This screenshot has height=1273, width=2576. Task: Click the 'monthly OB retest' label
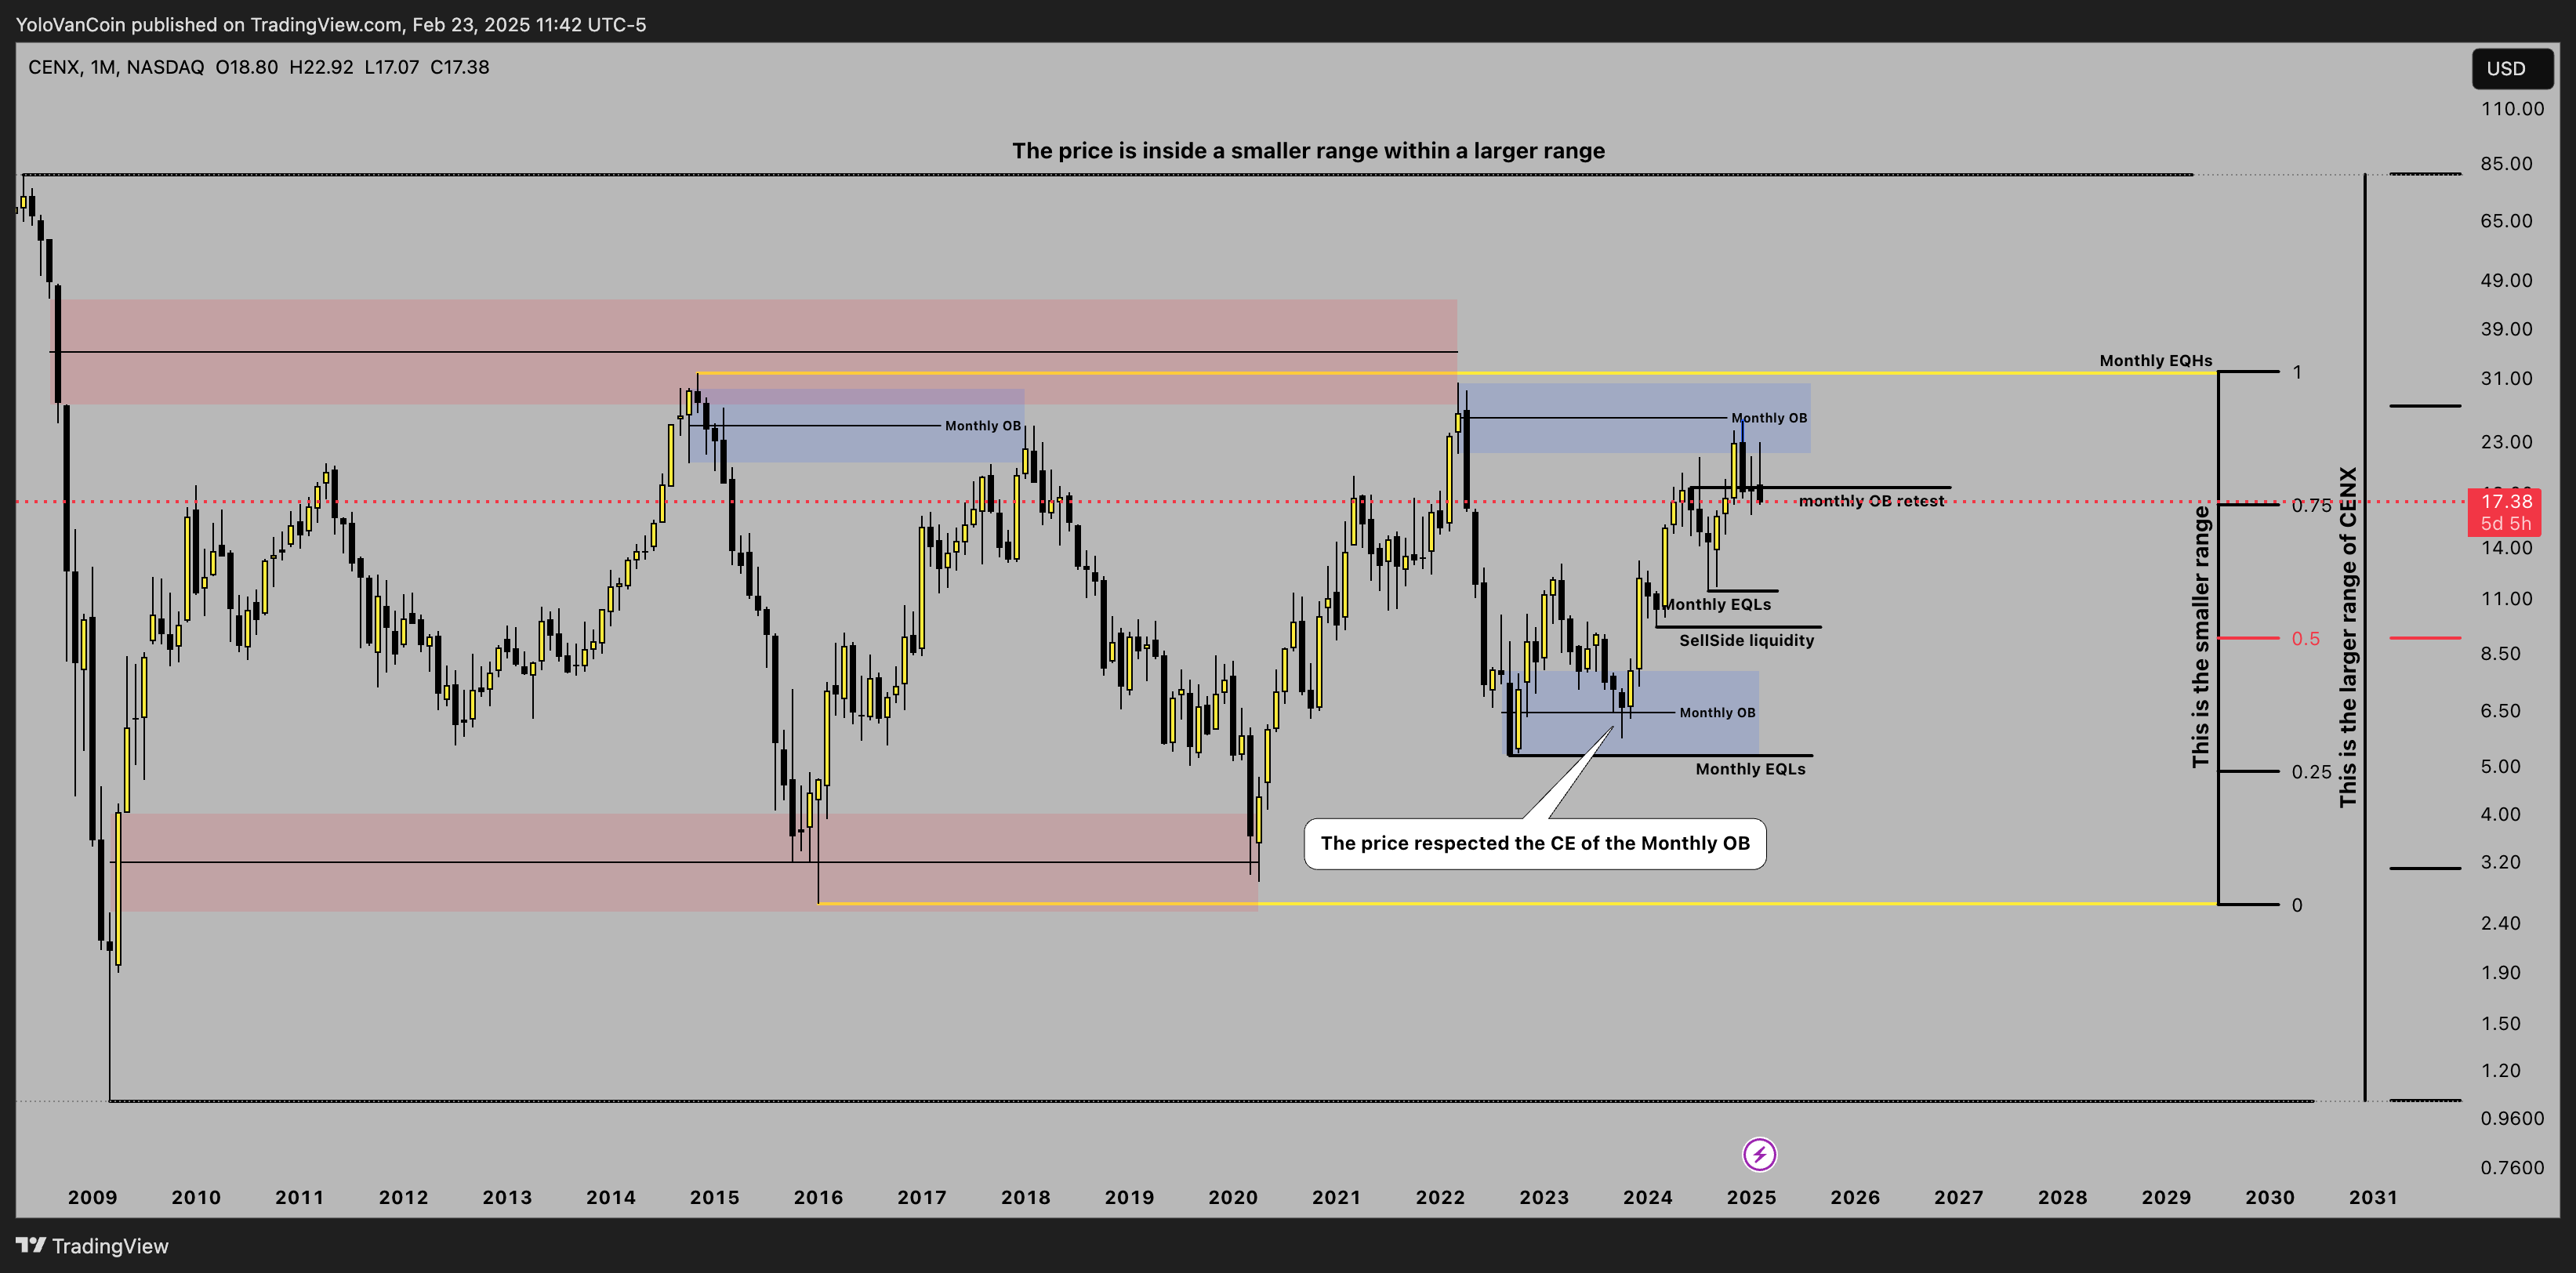click(x=1871, y=501)
